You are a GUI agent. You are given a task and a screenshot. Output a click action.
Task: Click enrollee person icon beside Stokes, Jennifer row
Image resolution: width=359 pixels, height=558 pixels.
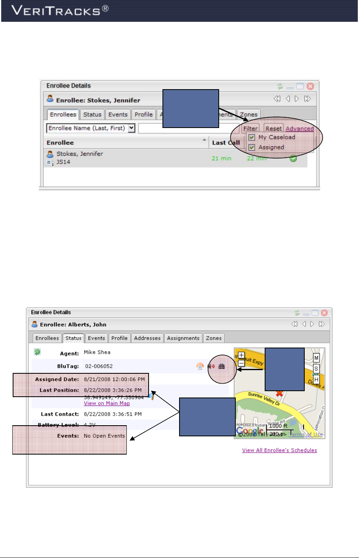(x=50, y=154)
